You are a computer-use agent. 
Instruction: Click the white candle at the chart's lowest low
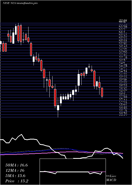click(x=58, y=108)
